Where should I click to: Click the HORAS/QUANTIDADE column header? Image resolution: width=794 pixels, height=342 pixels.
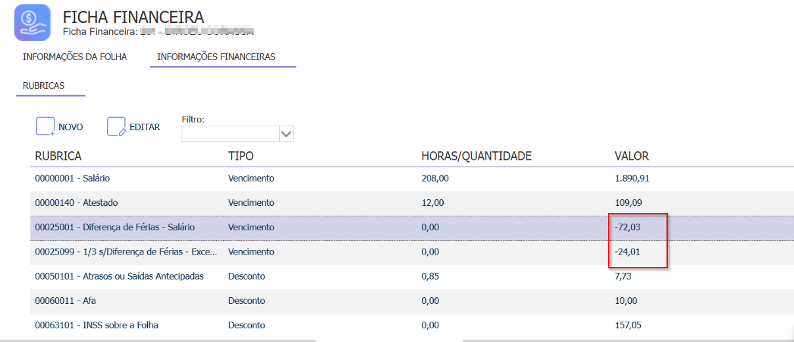477,157
